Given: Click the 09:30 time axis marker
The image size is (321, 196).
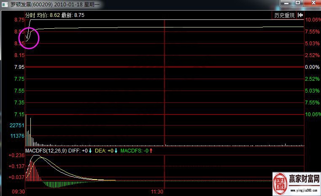Looking at the screenshot, I should (19, 192).
